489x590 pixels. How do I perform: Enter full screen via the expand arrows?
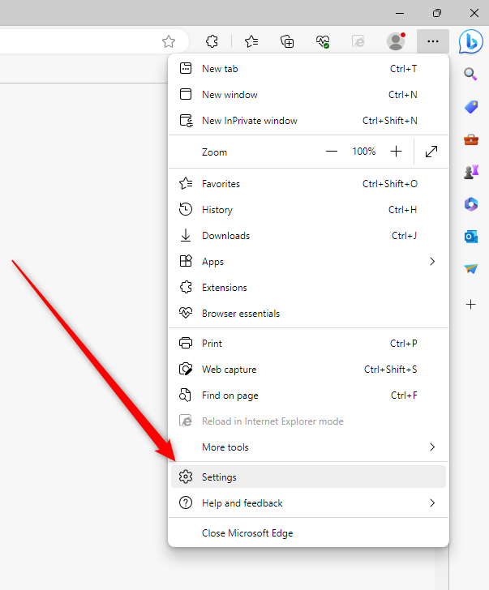(431, 152)
